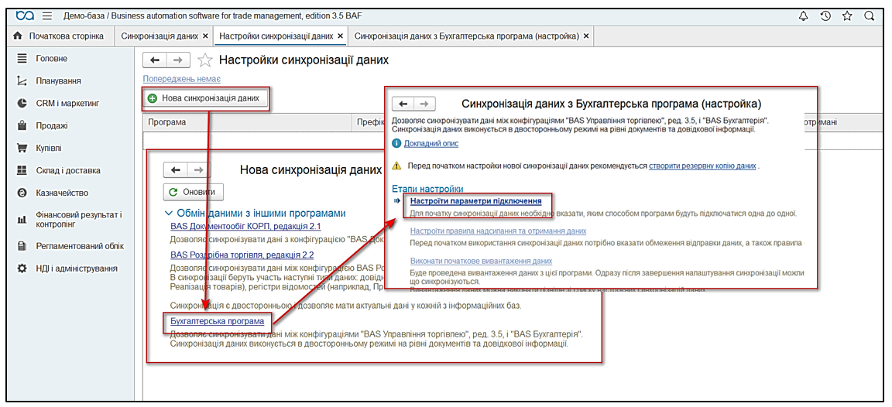Collapse Обмін даними з іншими програмами group
This screenshot has height=407, width=892.
pyautogui.click(x=167, y=213)
